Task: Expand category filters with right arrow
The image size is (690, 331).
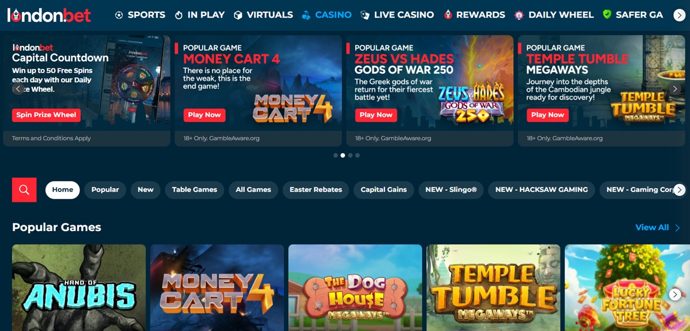Action: click(x=680, y=190)
